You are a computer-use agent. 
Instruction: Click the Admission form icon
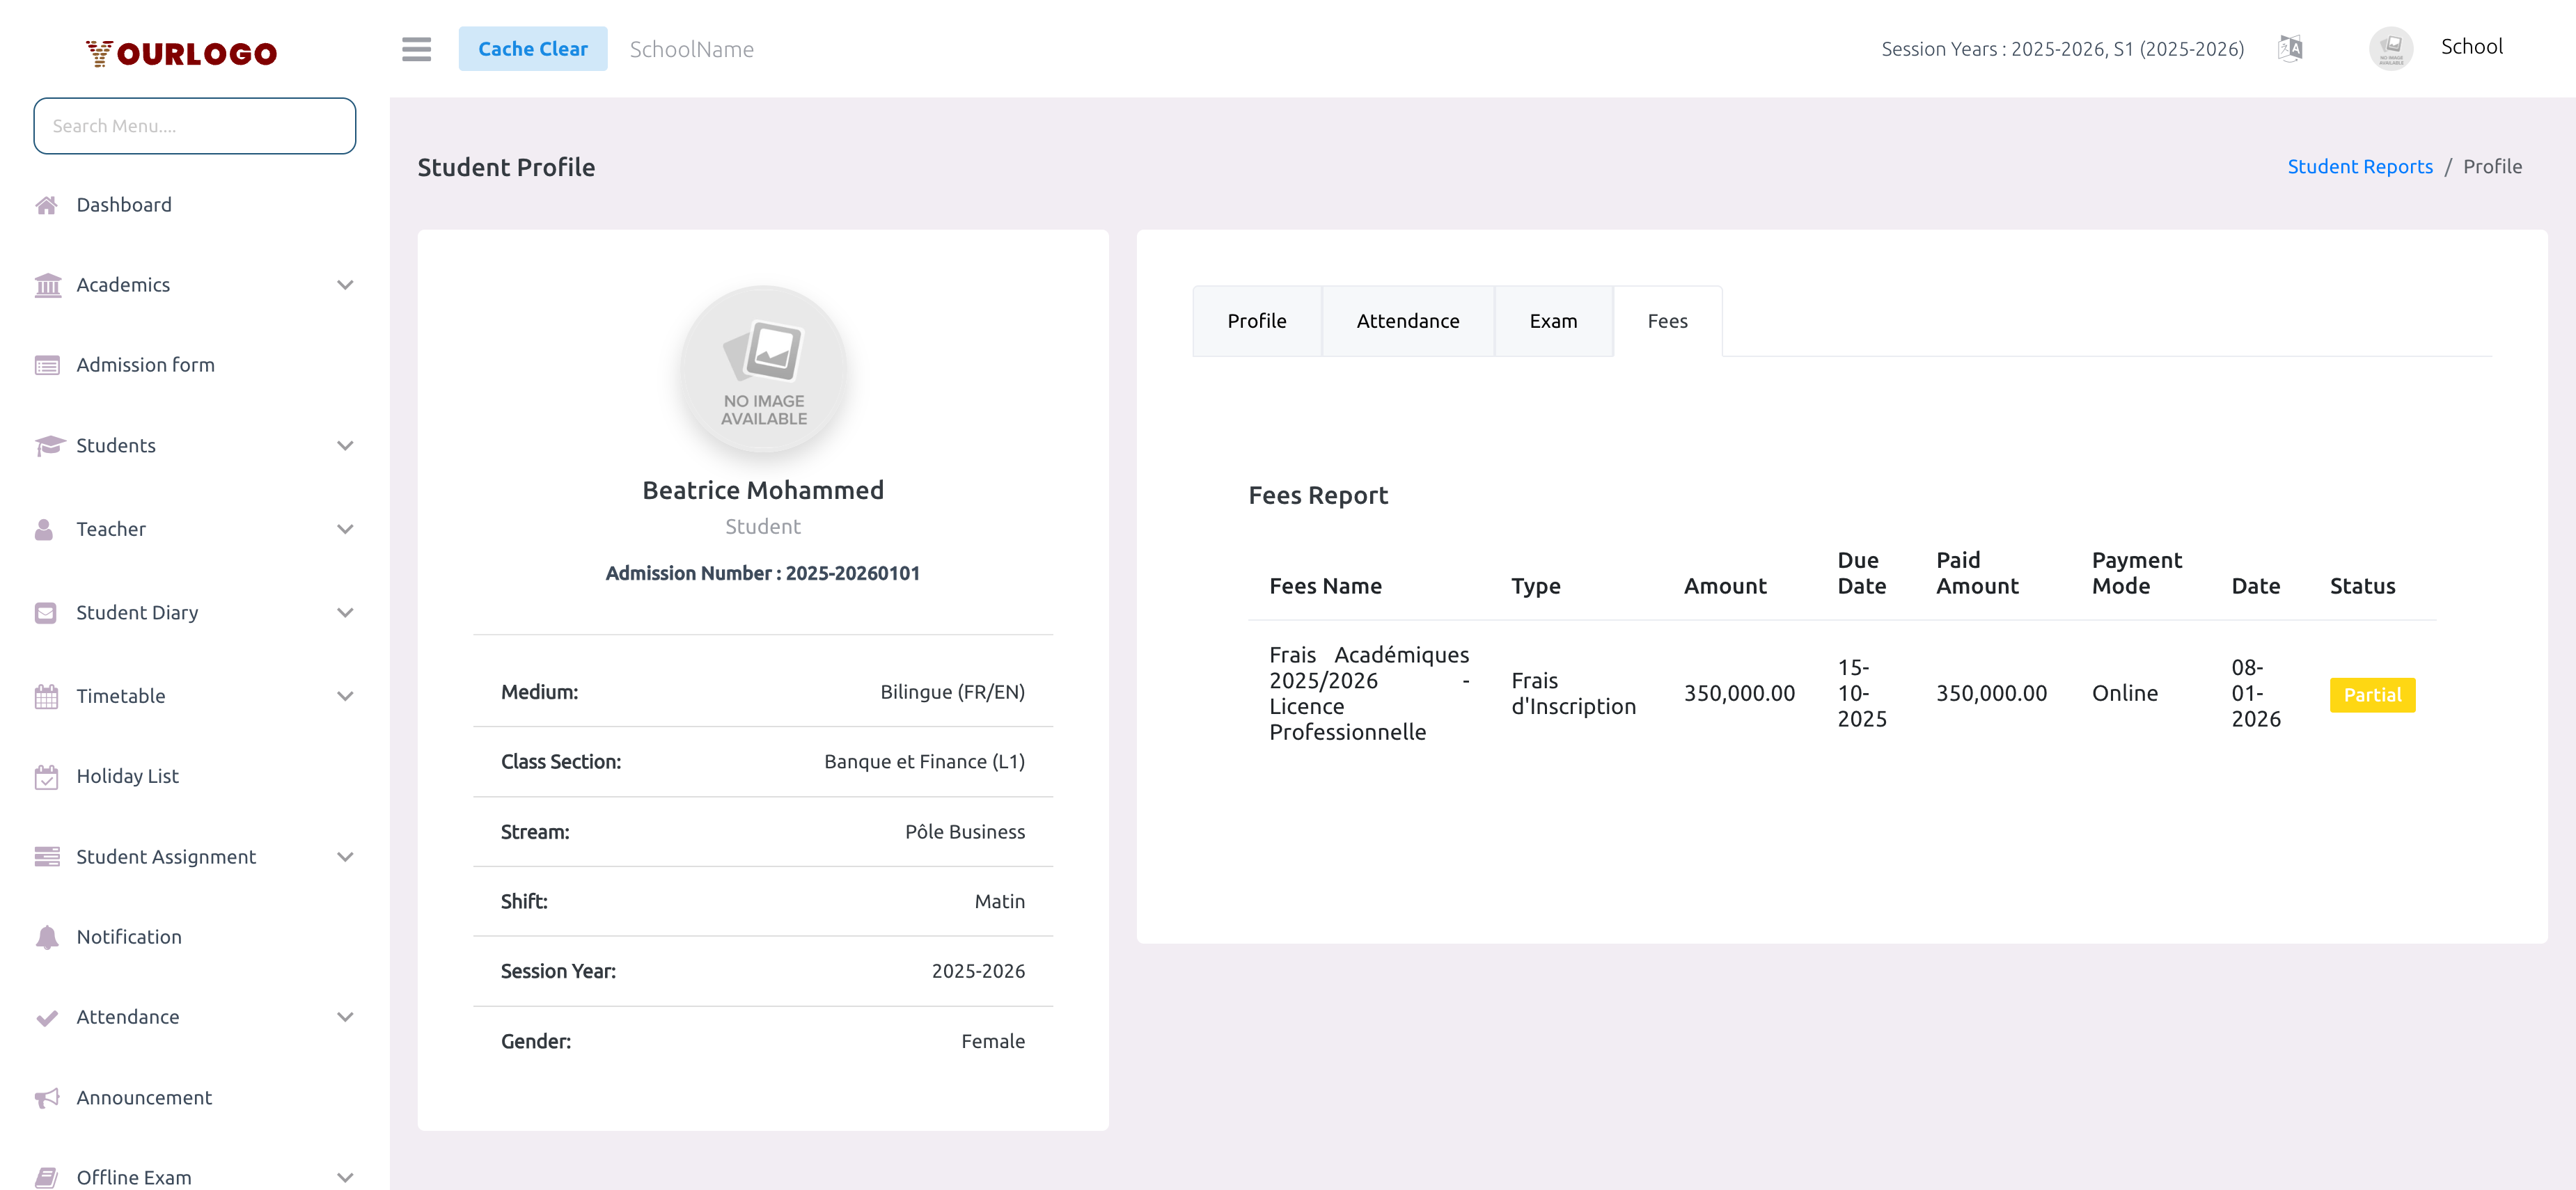pos(47,365)
